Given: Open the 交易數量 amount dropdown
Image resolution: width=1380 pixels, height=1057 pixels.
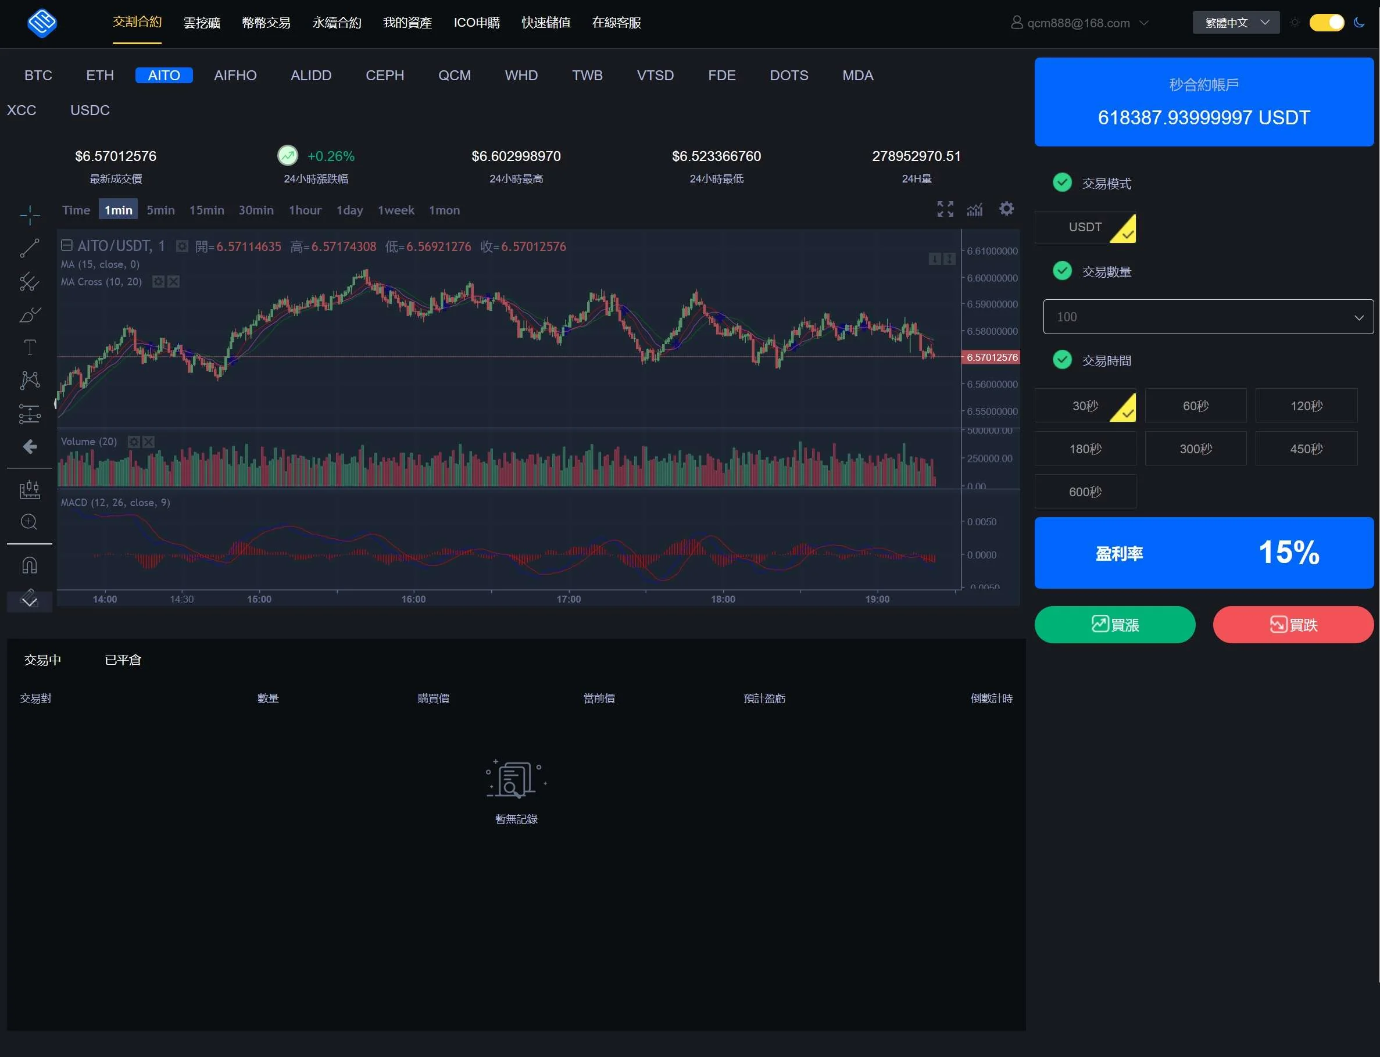Looking at the screenshot, I should (1207, 317).
